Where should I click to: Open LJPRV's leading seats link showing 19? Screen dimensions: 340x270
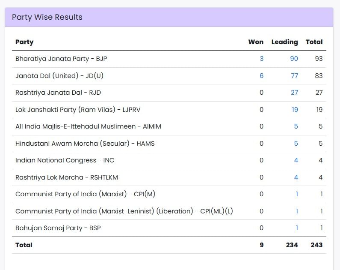tap(295, 109)
